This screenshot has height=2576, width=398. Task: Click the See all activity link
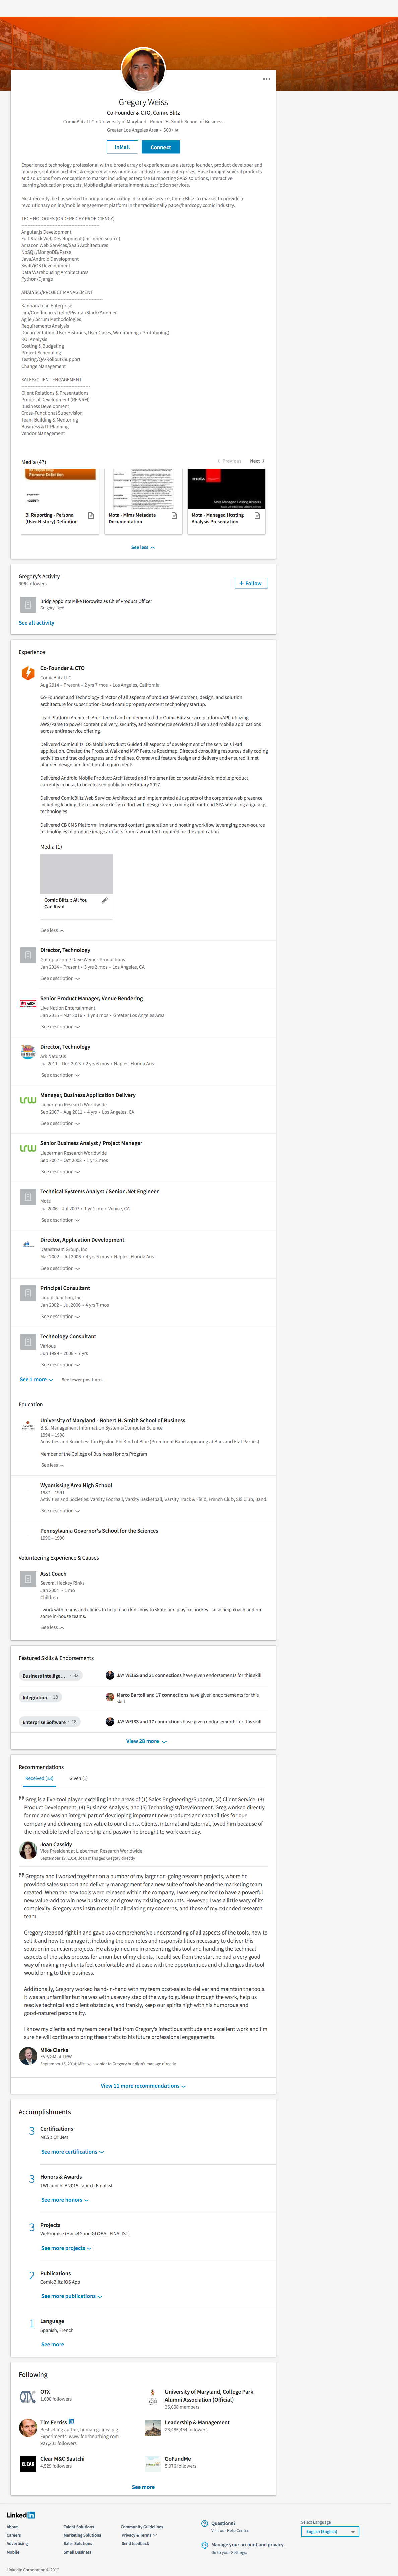pos(37,623)
